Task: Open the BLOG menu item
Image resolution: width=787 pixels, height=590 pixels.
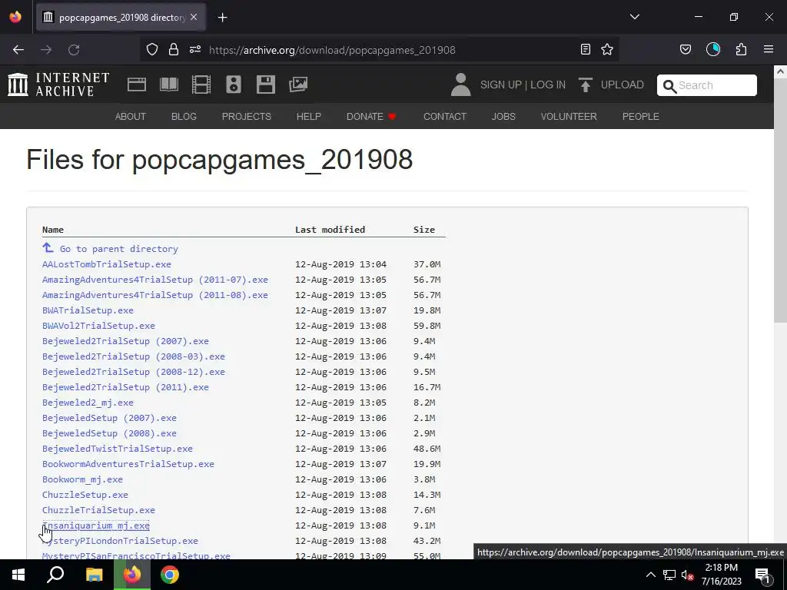Action: point(184,117)
